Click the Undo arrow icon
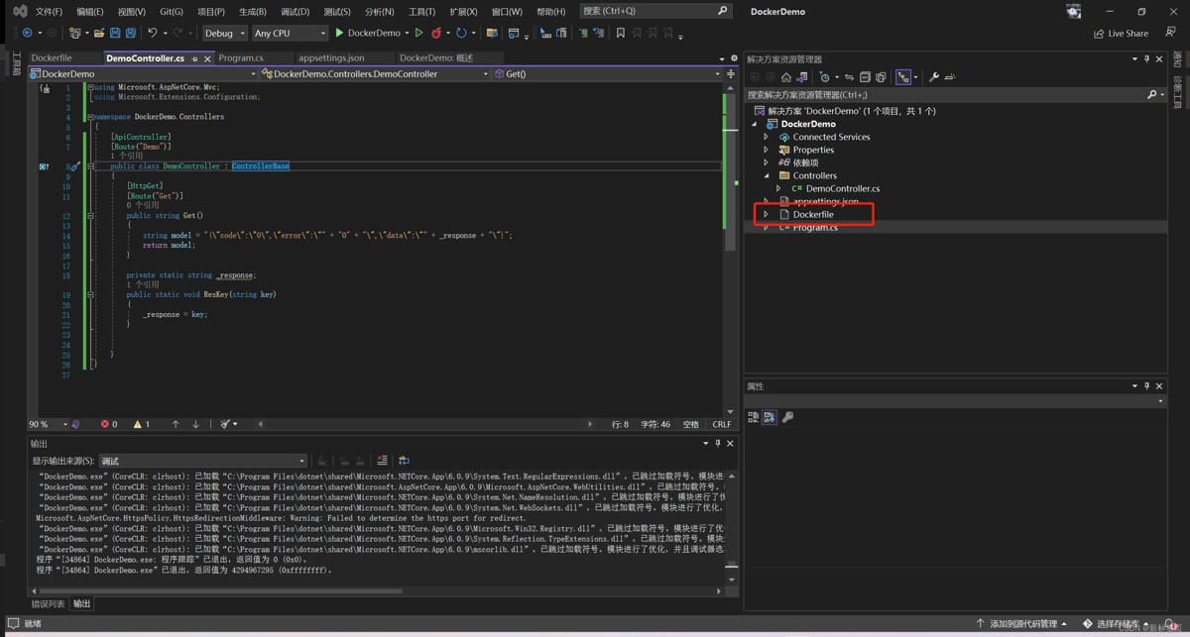This screenshot has width=1190, height=637. pyautogui.click(x=153, y=33)
